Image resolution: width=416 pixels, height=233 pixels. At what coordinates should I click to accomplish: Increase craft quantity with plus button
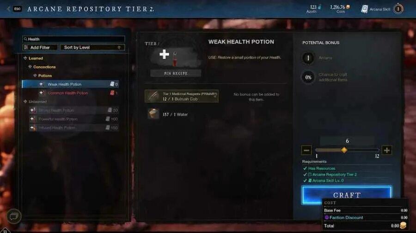pyautogui.click(x=386, y=150)
